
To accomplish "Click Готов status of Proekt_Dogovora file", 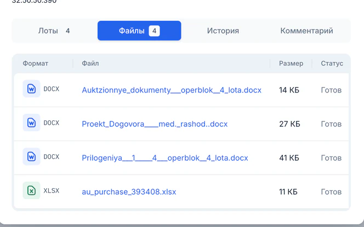I will pos(331,124).
